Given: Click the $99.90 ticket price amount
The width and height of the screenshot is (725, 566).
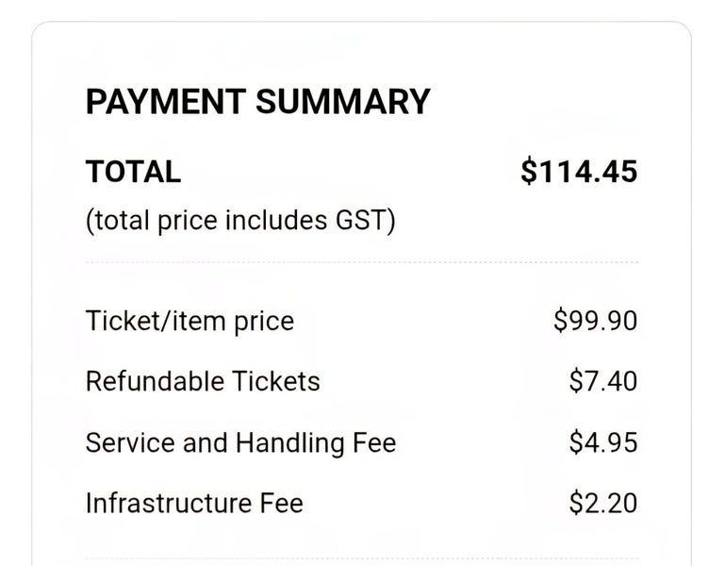Looking at the screenshot, I should coord(595,321).
